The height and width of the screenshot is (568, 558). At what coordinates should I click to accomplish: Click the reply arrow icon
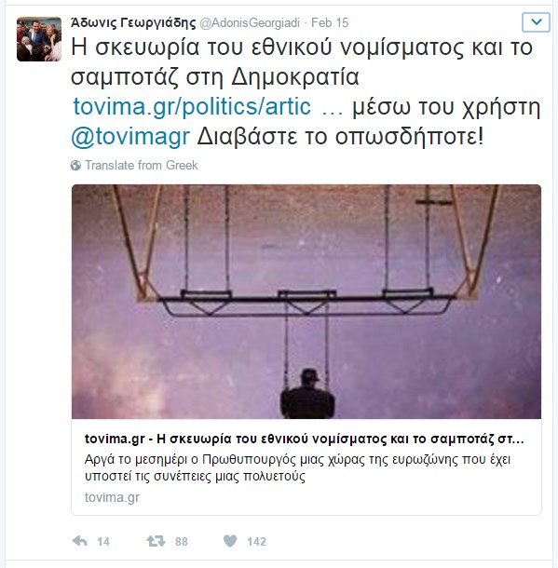click(80, 541)
